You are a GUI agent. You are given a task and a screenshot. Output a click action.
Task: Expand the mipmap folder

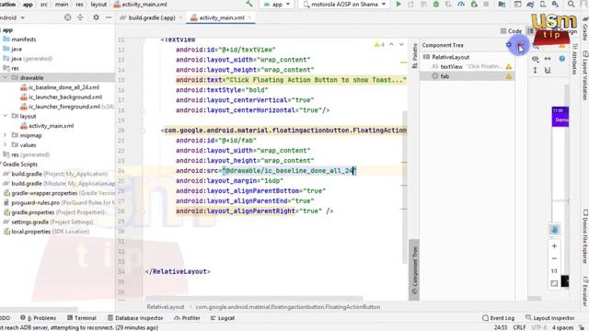5,135
